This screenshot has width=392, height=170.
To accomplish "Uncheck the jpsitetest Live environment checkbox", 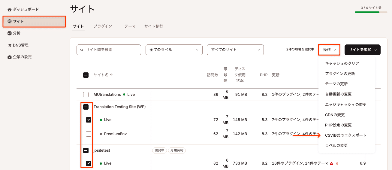I will (x=89, y=163).
